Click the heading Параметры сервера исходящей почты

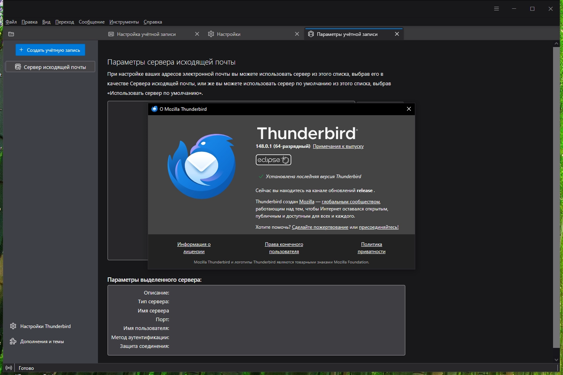(171, 62)
